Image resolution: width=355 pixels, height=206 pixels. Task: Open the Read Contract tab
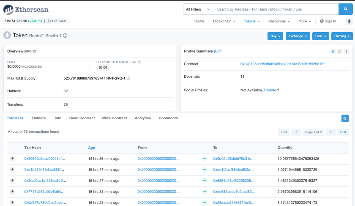[x=82, y=118]
